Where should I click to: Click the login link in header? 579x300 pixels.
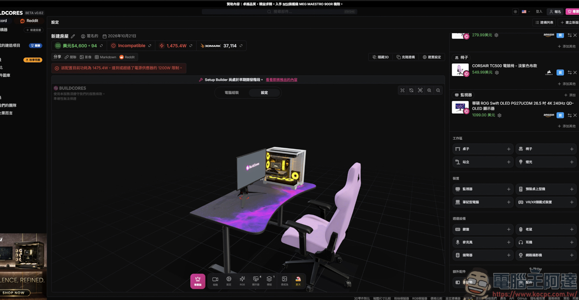click(539, 12)
